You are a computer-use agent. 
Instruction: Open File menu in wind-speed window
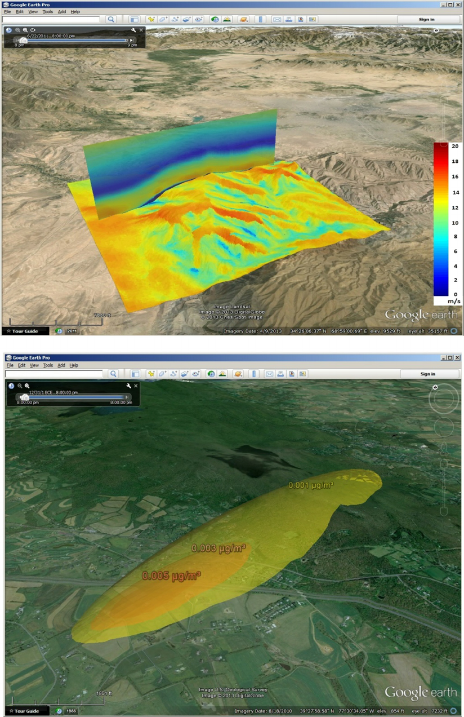point(7,11)
